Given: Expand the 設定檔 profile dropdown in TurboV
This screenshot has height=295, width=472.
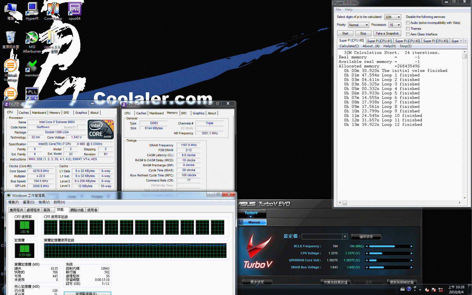Looking at the screenshot, I should tap(345, 237).
